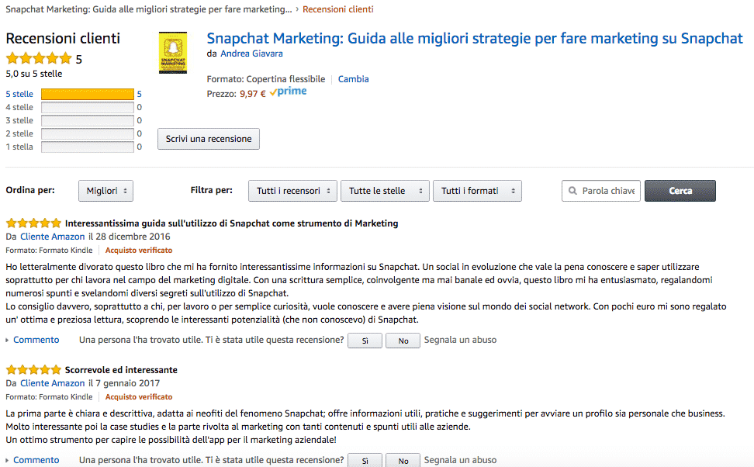Screen dimensions: 754x467
Task: Click 'Sì' helpful button on first review
Action: click(365, 341)
